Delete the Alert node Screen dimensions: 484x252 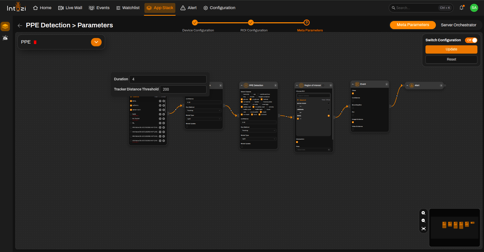pos(441,85)
